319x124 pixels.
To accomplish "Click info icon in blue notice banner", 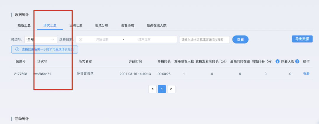I will click(x=17, y=49).
